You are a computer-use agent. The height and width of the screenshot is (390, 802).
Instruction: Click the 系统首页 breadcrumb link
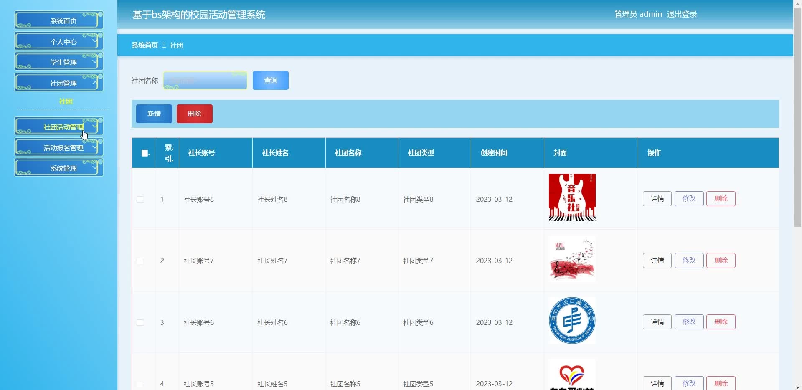(x=145, y=45)
